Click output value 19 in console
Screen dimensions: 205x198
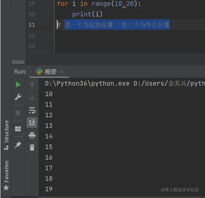pyautogui.click(x=49, y=189)
